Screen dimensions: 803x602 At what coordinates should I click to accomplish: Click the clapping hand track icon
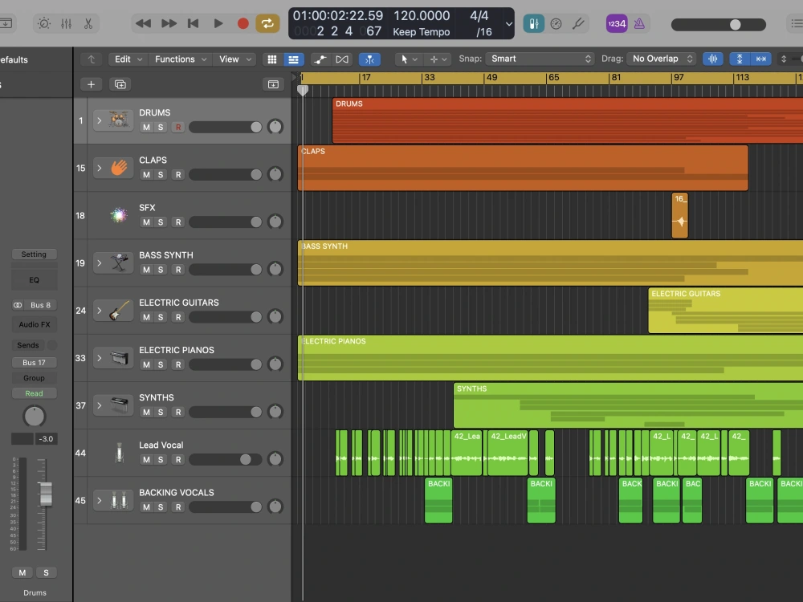tap(119, 168)
